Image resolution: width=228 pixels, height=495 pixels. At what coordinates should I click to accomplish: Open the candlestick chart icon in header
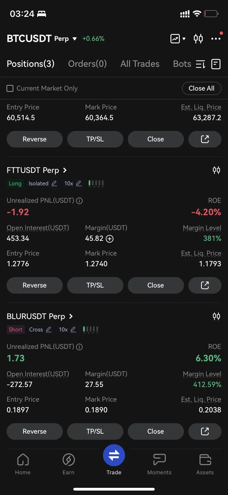198,39
